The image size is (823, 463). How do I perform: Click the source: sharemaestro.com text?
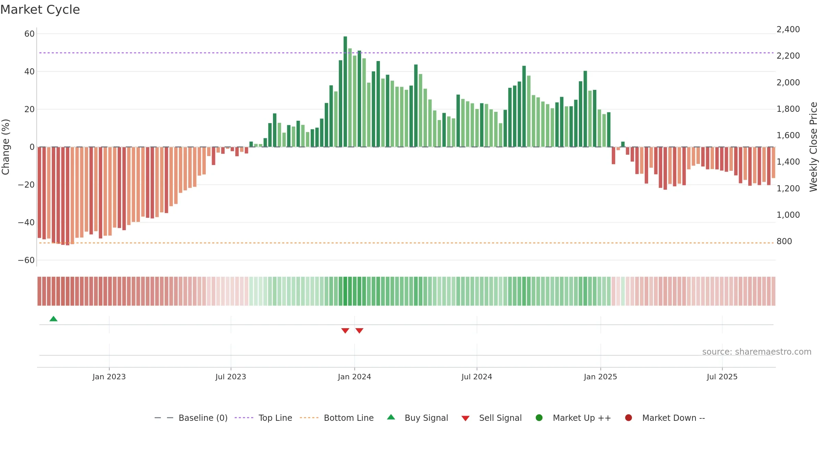[757, 352]
